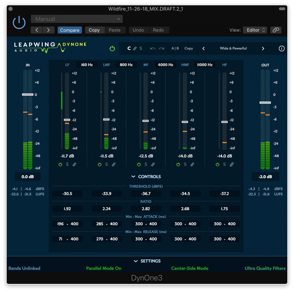Select the C center channel button
This screenshot has width=294, height=292.
(129, 49)
